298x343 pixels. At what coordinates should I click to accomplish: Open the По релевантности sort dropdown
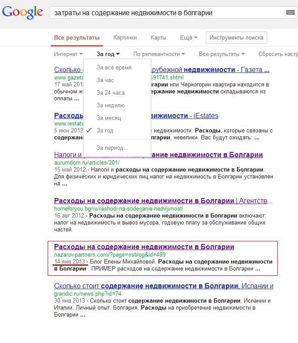point(159,54)
